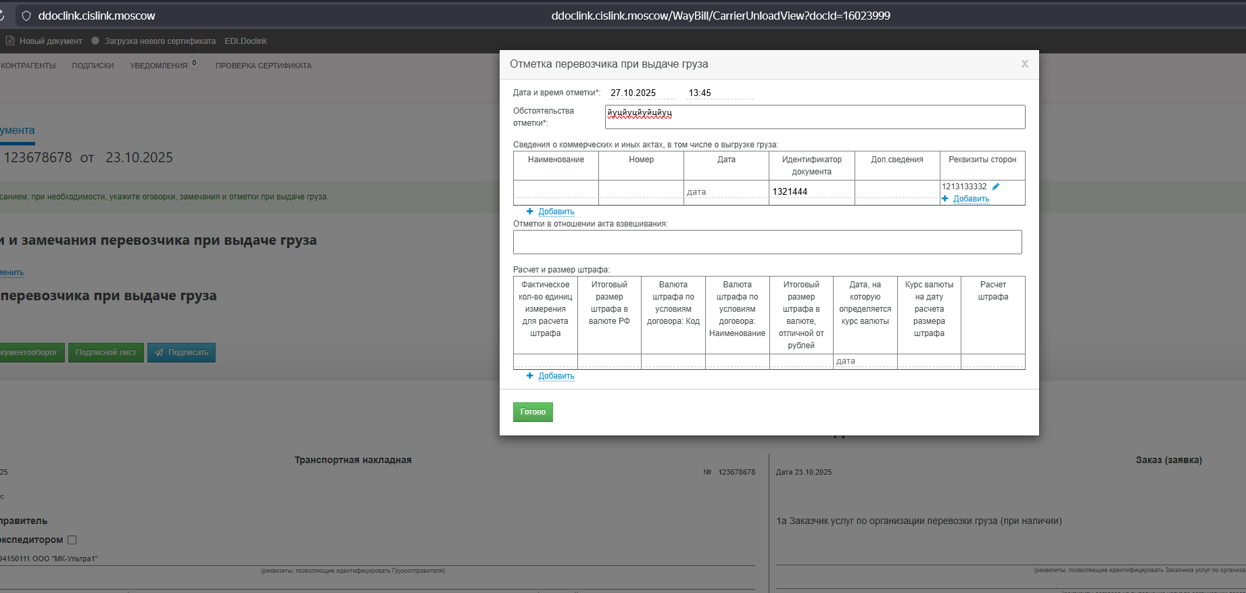Open the 'Загрузка нового сертификата' bookmark
This screenshot has height=593, width=1246.
(x=153, y=41)
